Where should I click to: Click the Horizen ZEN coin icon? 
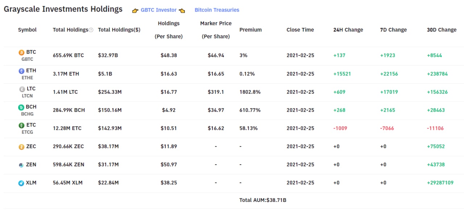point(21,165)
